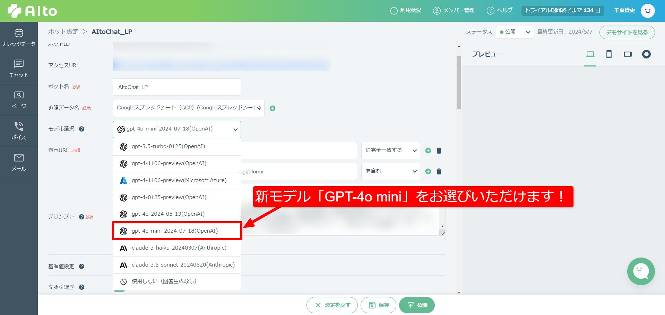Click the プレビュー panel heading

tap(487, 54)
